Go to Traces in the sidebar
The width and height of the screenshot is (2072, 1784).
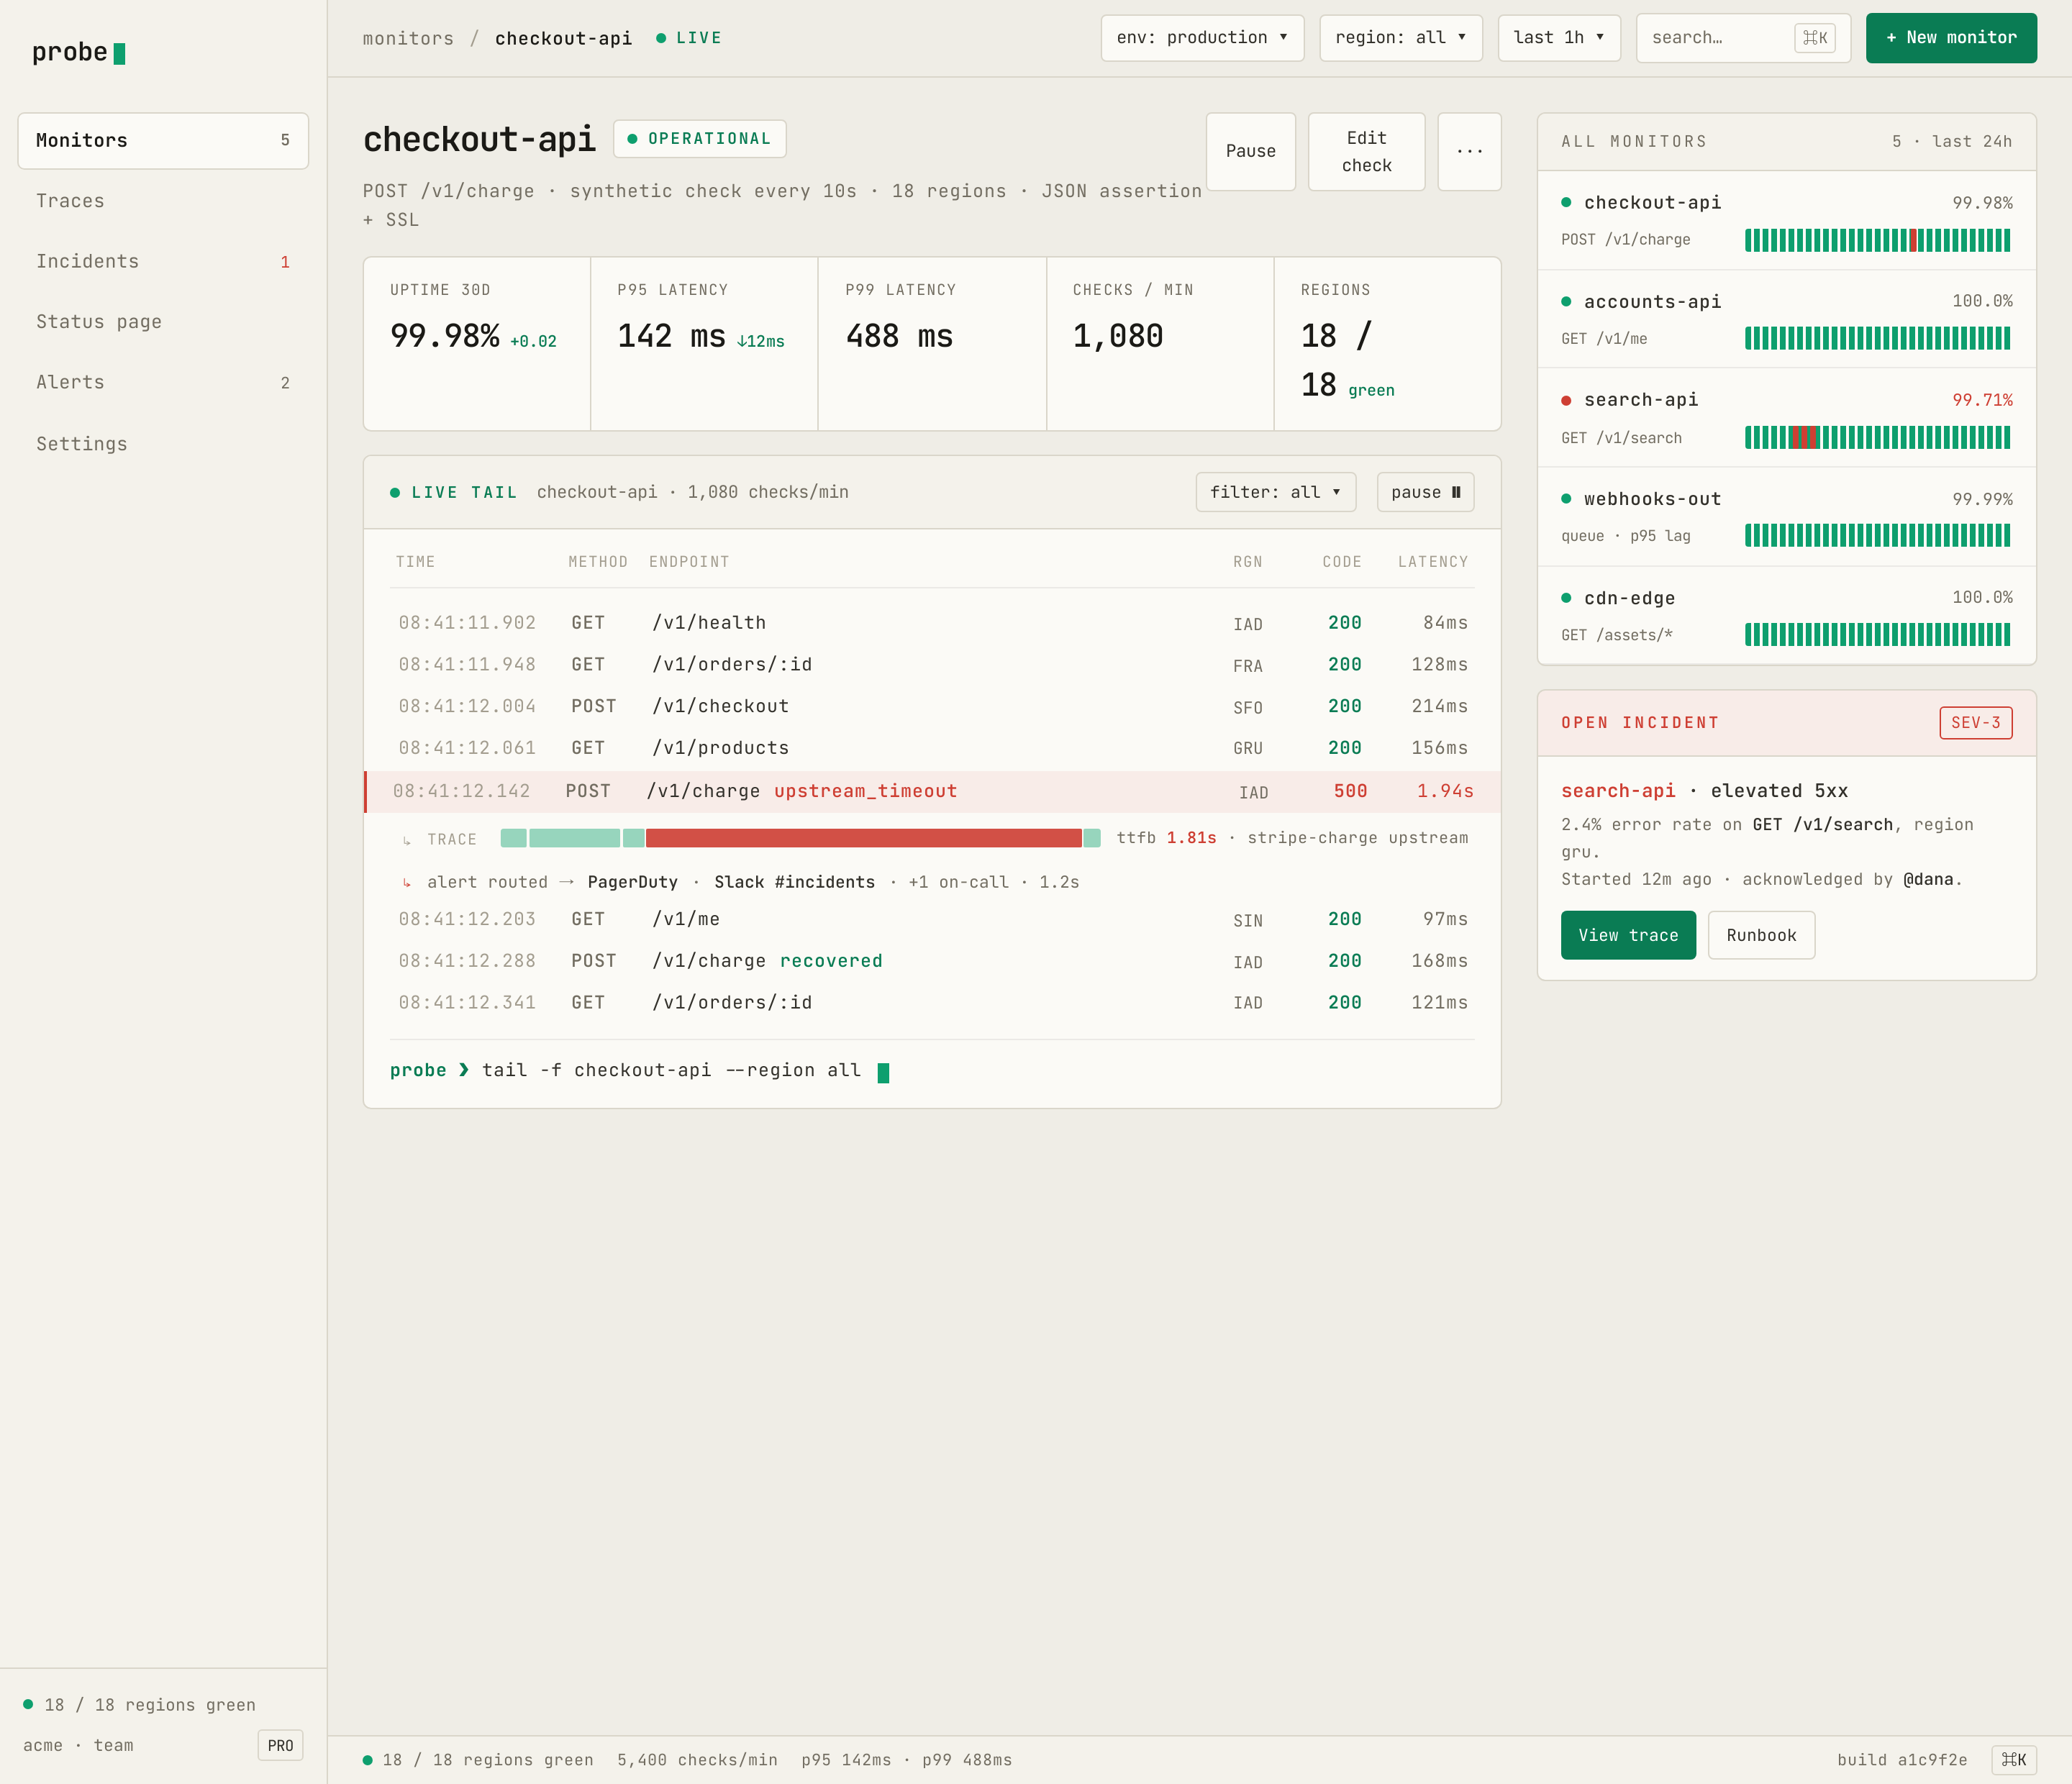(163, 201)
